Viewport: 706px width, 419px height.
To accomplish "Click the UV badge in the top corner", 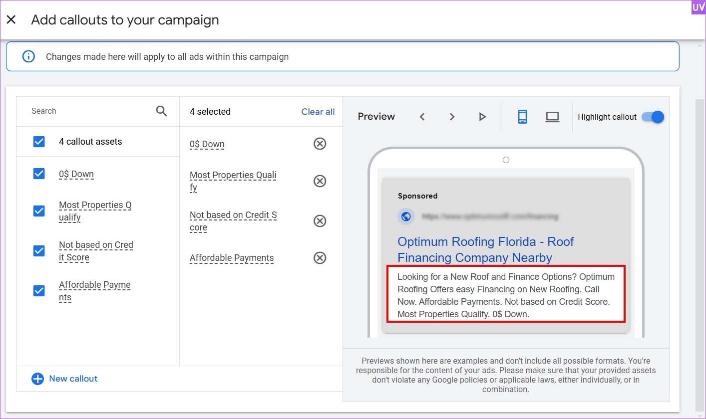I will 699,7.
